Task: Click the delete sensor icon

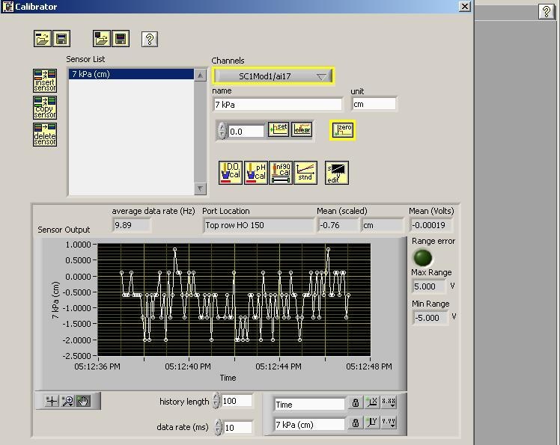Action: point(45,135)
